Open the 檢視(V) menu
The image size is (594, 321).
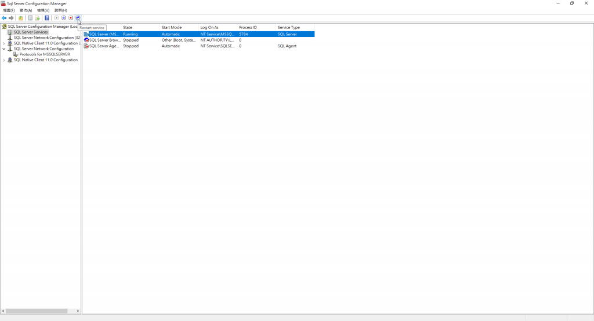(43, 10)
